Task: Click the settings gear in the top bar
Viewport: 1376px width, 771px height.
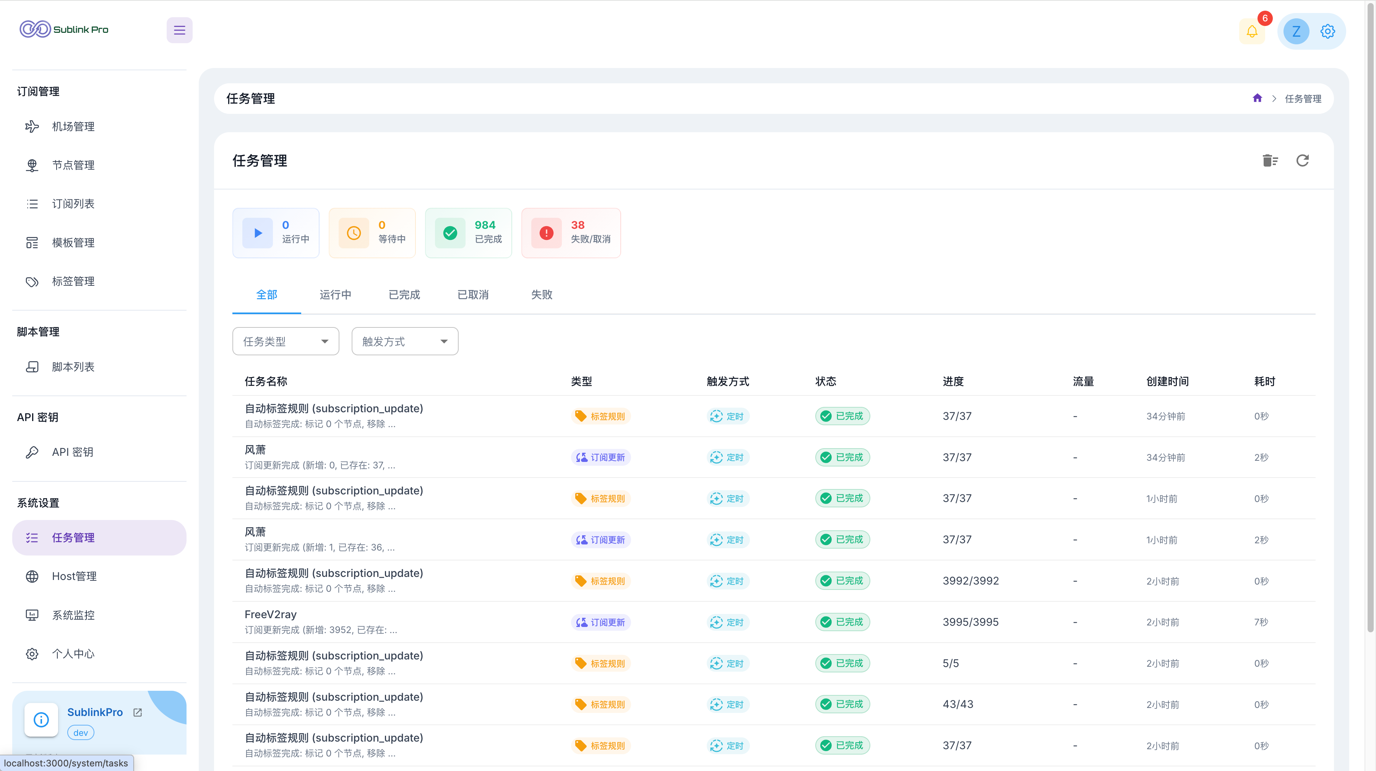Action: [1327, 31]
